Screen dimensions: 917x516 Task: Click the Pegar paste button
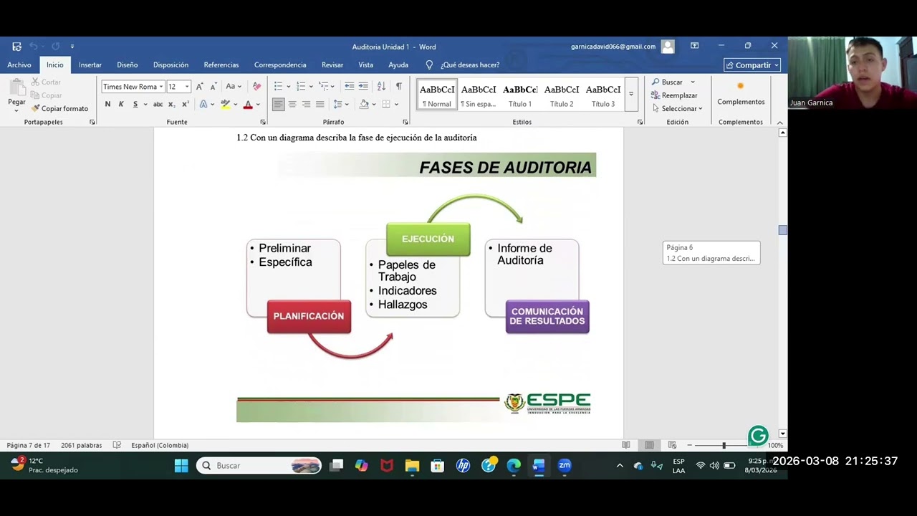click(x=16, y=94)
